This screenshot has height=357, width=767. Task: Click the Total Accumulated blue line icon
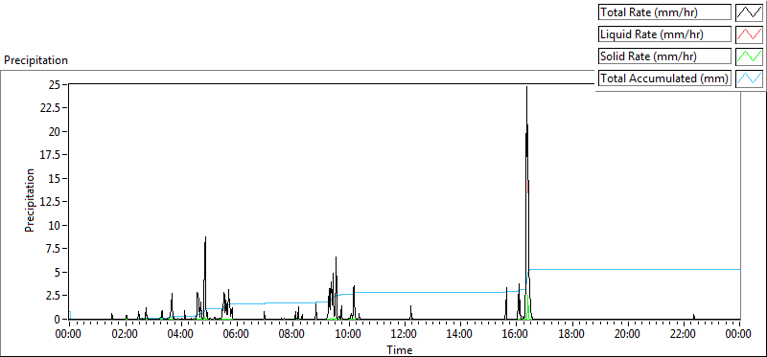[749, 78]
